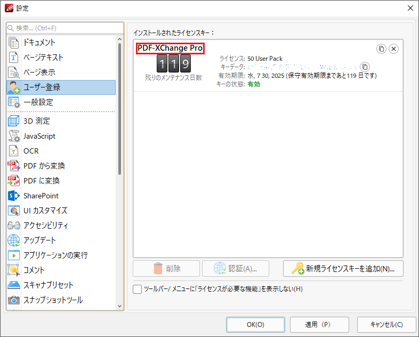419x337 pixels.
Task: Click the category list scroll-down arrow
Action: [x=120, y=306]
